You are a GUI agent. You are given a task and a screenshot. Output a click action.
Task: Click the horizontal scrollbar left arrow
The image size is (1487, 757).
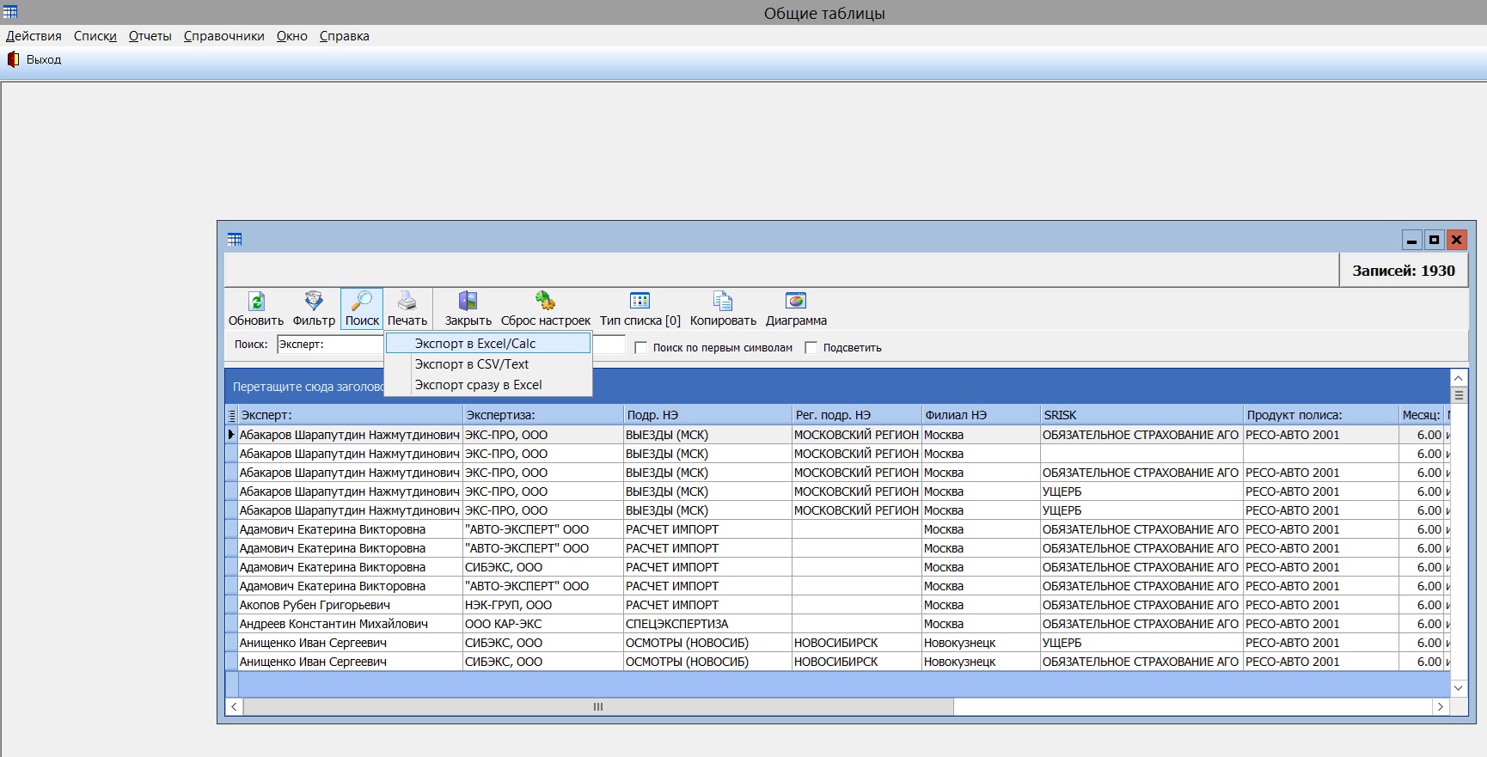click(235, 706)
